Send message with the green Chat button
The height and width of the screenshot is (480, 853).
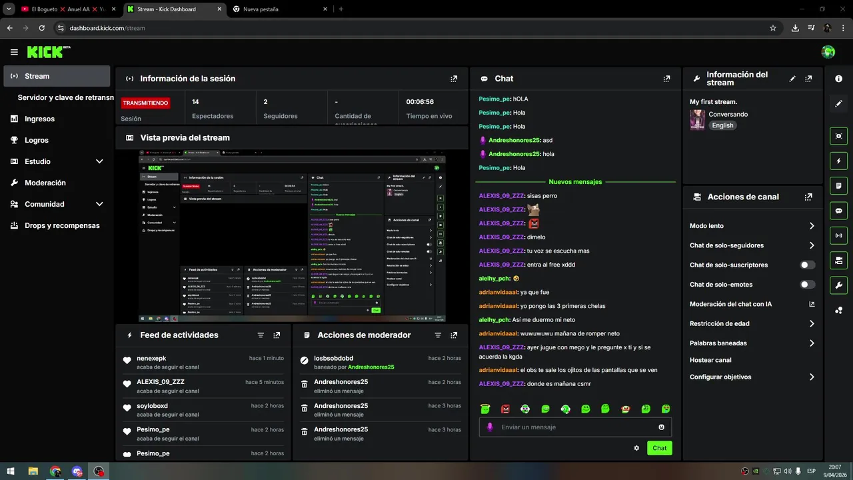[x=659, y=448]
